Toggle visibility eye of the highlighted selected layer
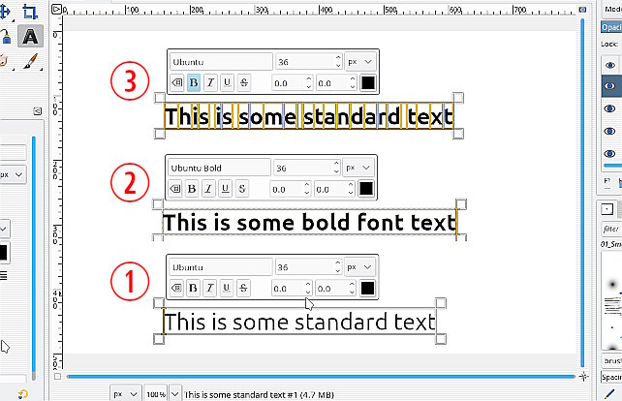Screen dimensions: 622x401 (610, 86)
